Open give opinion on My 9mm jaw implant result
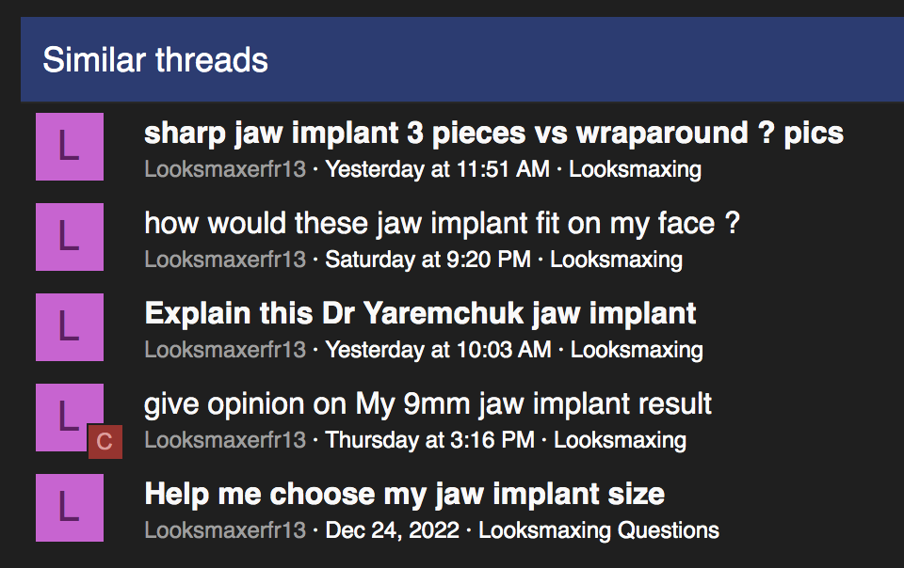Screen dimensions: 904x568 428,404
